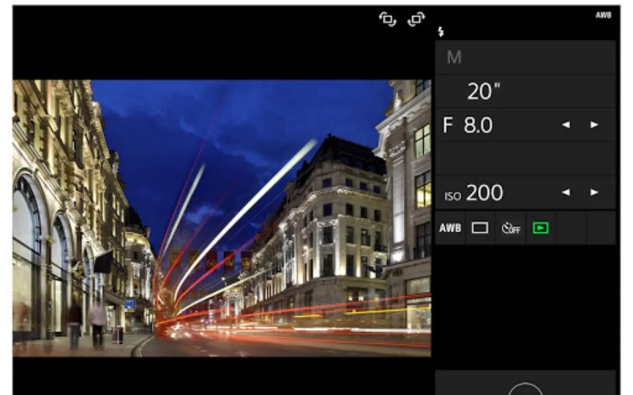The width and height of the screenshot is (633, 395).
Task: Click the AWB indicator in top corner
Action: (x=603, y=15)
